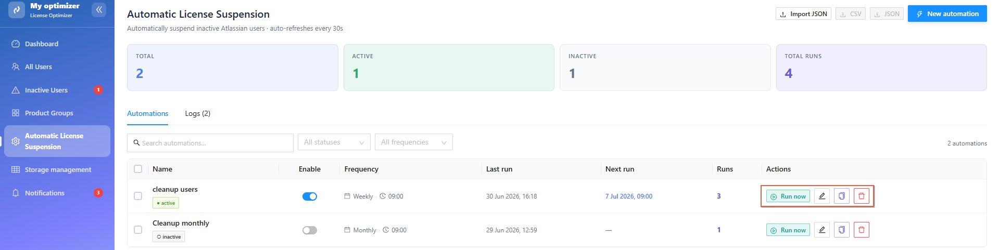Enable the Cleanup monthly toggle switch
This screenshot has height=250, width=999.
click(x=310, y=230)
